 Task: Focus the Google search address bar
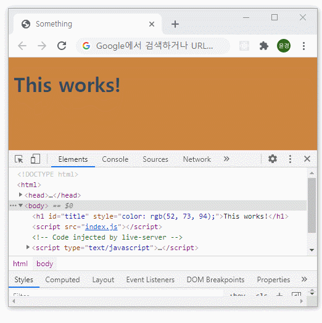(153, 46)
